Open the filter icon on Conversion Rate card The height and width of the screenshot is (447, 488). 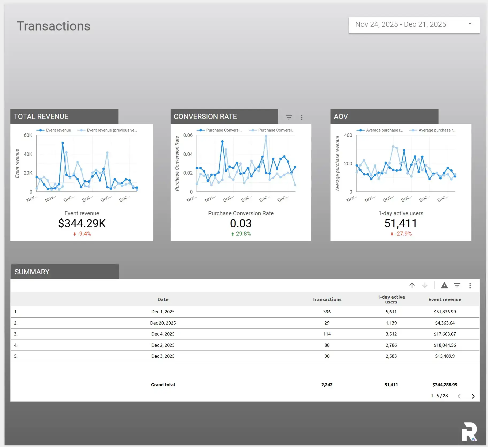point(289,117)
